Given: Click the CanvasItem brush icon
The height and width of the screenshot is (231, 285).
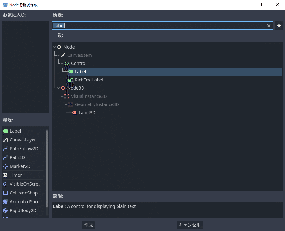Looking at the screenshot, I should [x=63, y=55].
